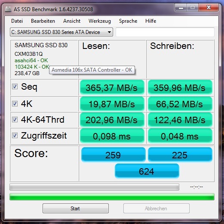Viewport: 224px width, 224px height.
Task: Toggle the Seq test checkbox
Action: pyautogui.click(x=15, y=87)
